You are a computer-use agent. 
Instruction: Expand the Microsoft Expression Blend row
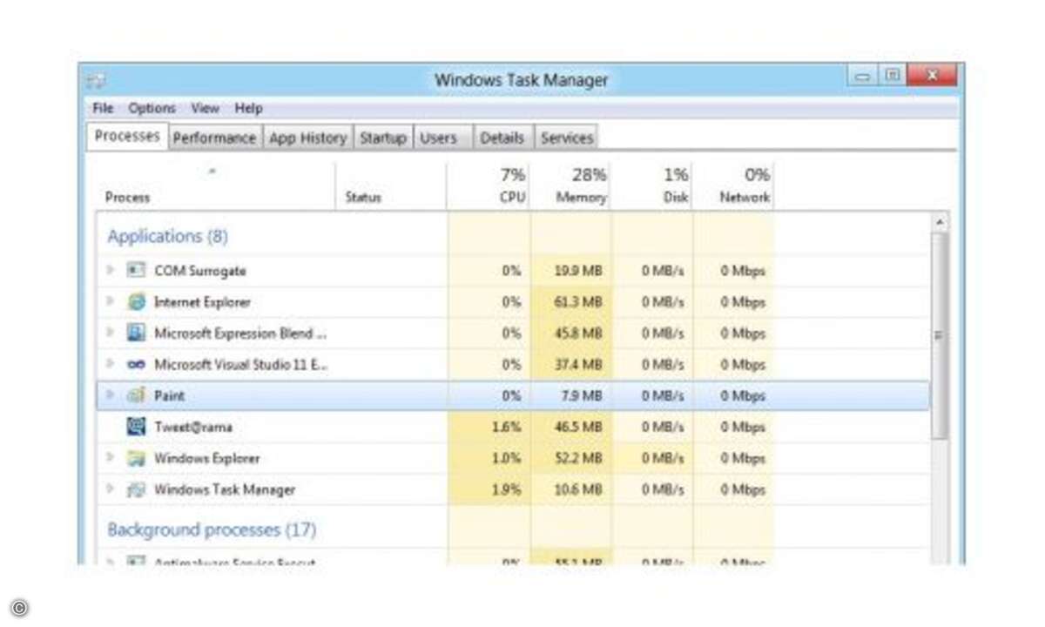pyautogui.click(x=110, y=334)
